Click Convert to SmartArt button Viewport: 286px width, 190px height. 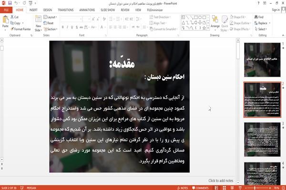[x=163, y=29]
